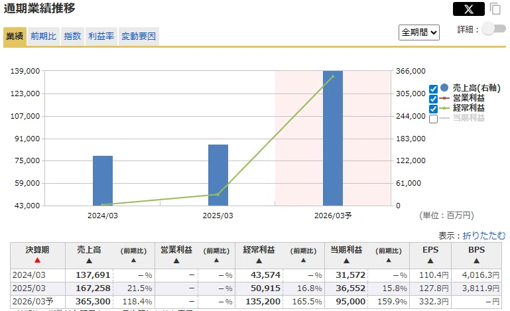Switch to the 前期比 tab

click(x=44, y=36)
